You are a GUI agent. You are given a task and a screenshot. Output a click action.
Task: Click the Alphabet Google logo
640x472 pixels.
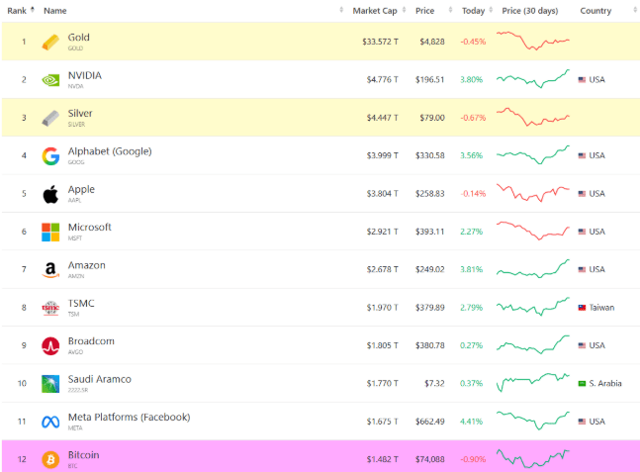coord(50,156)
